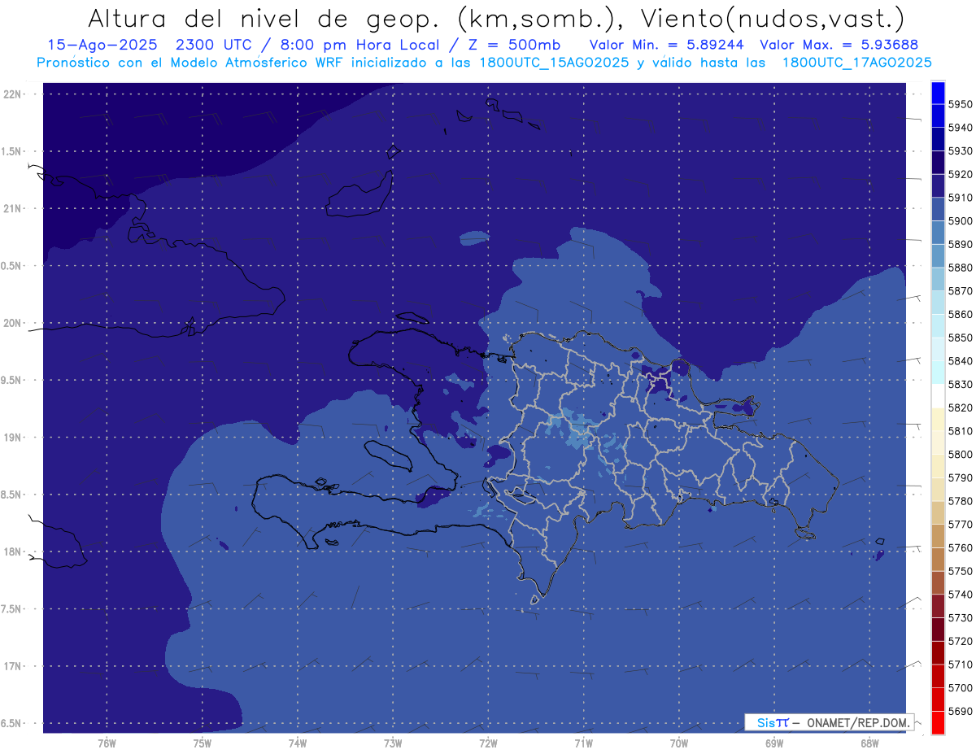Image resolution: width=976 pixels, height=754 pixels.
Task: Pick the pale yellow swatch between 5810 and 5820
Action: pyautogui.click(x=938, y=418)
